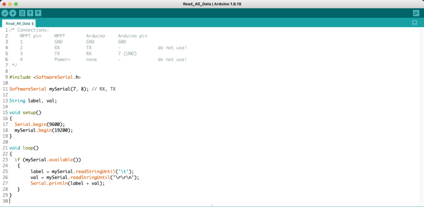Click line number 30 in the gutter
424x207 pixels.
point(4,201)
